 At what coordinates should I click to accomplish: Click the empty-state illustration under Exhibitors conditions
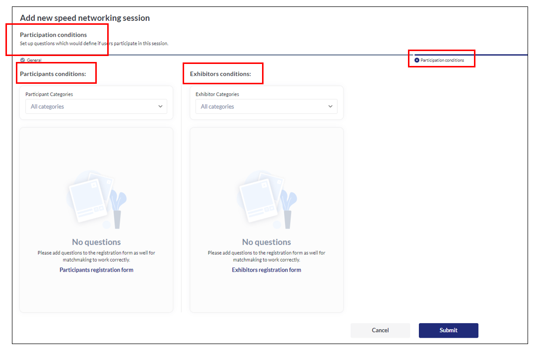pyautogui.click(x=267, y=199)
